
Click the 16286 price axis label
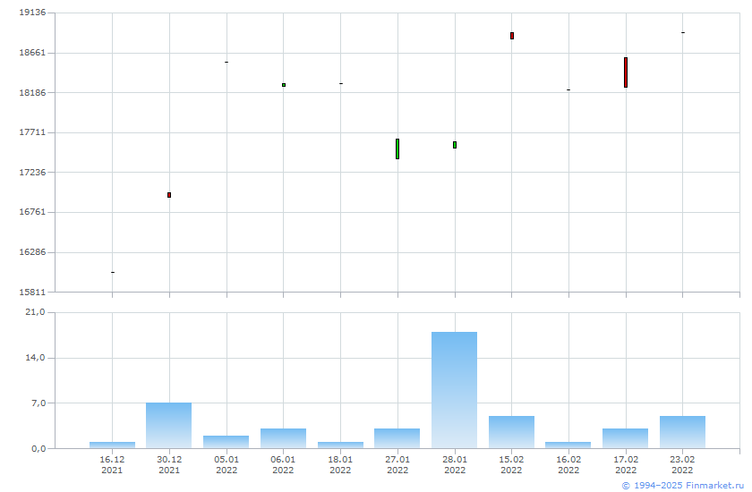(32, 252)
